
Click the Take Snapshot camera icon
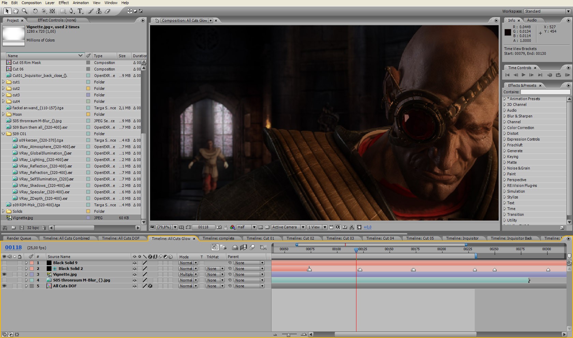[x=219, y=227]
